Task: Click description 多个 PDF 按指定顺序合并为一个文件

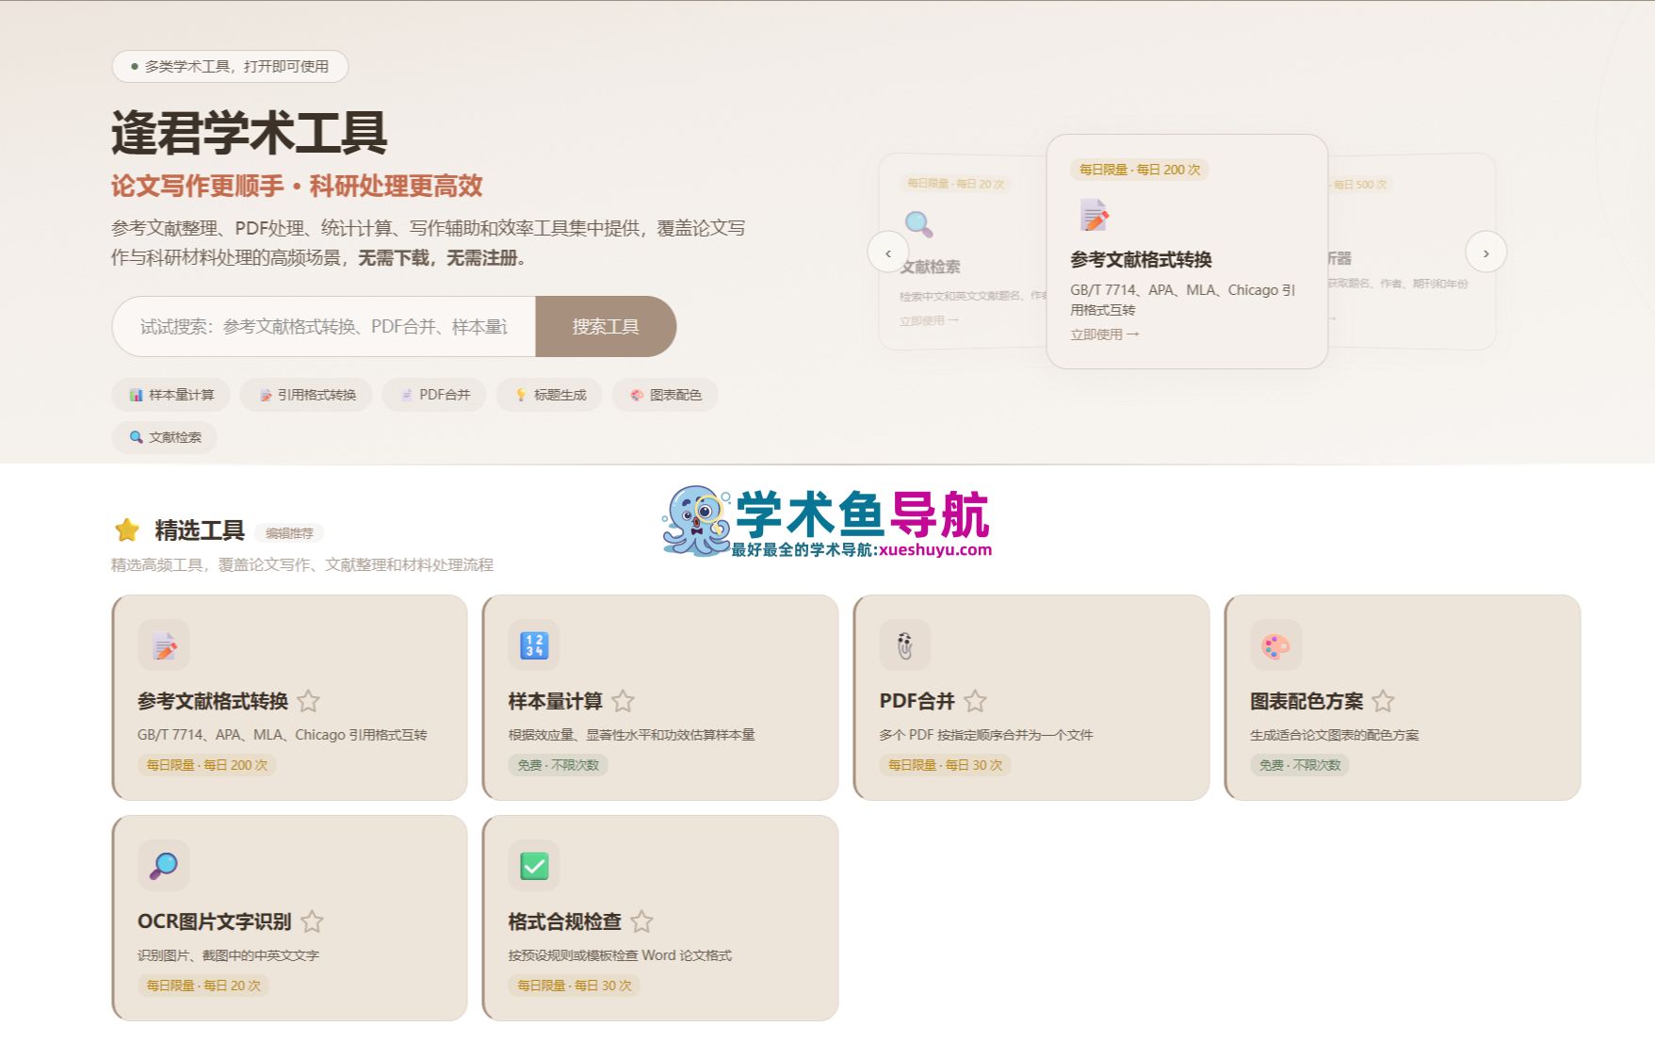Action: tap(986, 735)
